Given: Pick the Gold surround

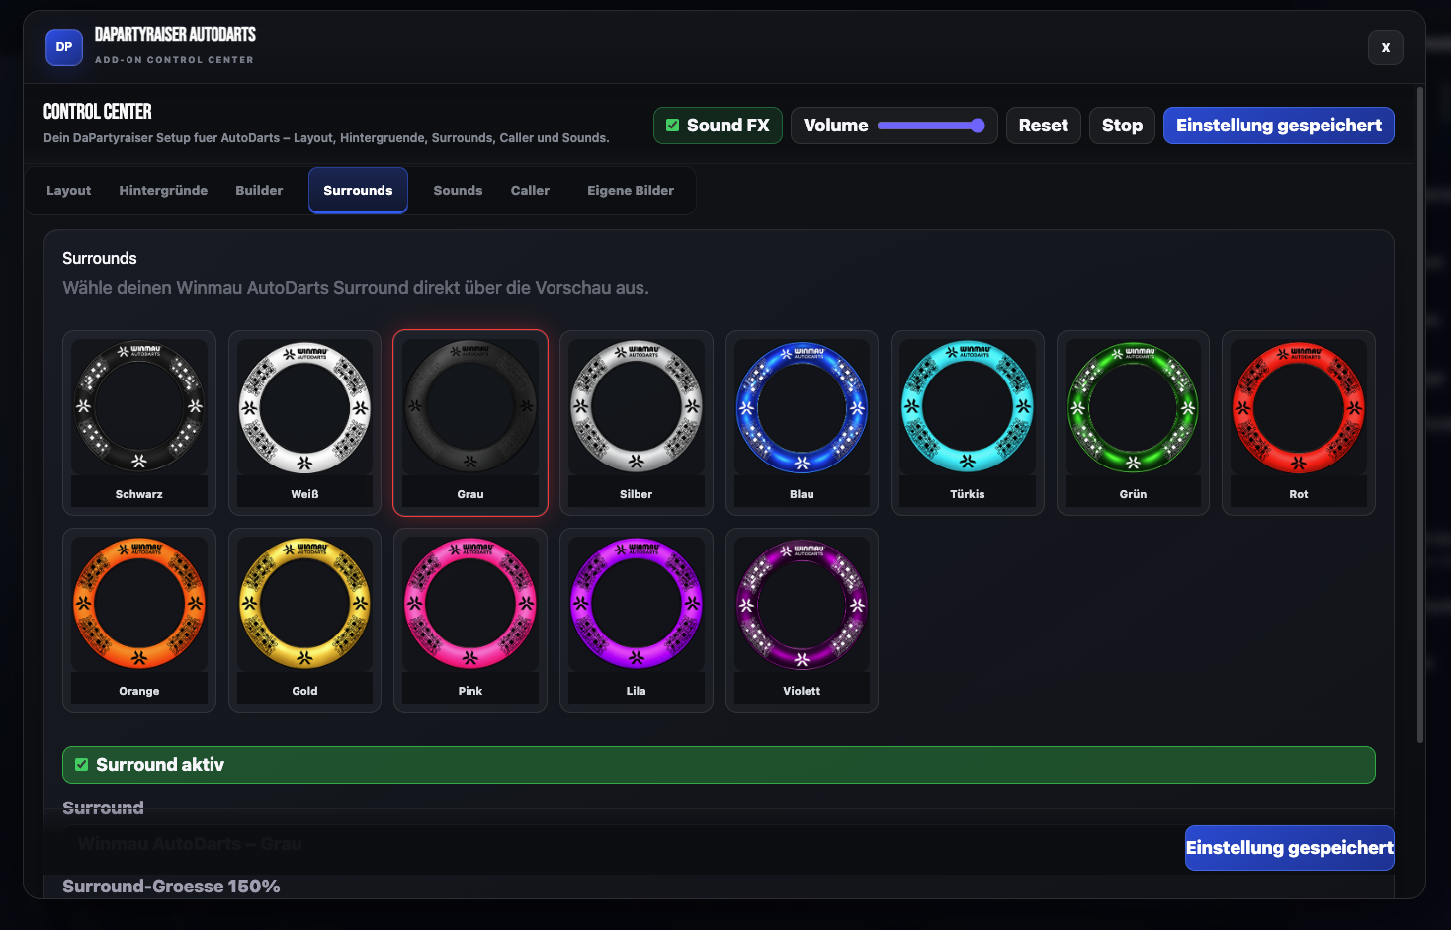Looking at the screenshot, I should tap(304, 620).
